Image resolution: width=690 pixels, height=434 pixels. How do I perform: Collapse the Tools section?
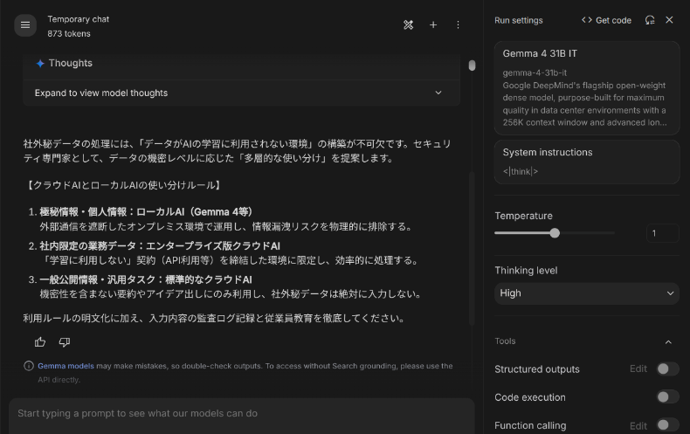(668, 342)
